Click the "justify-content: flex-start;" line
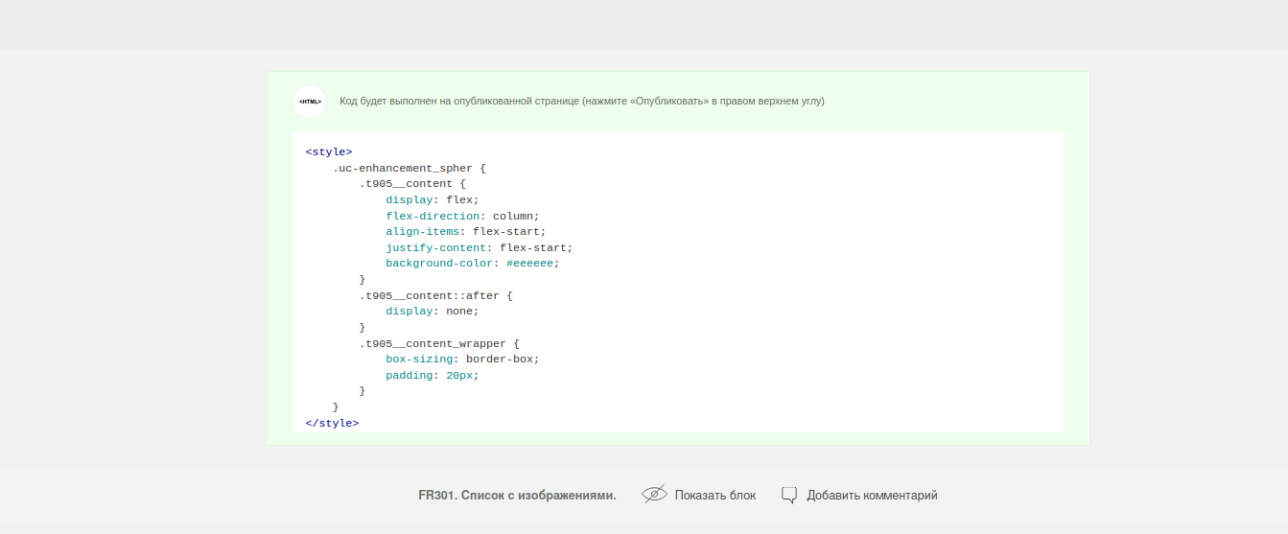 tap(480, 247)
